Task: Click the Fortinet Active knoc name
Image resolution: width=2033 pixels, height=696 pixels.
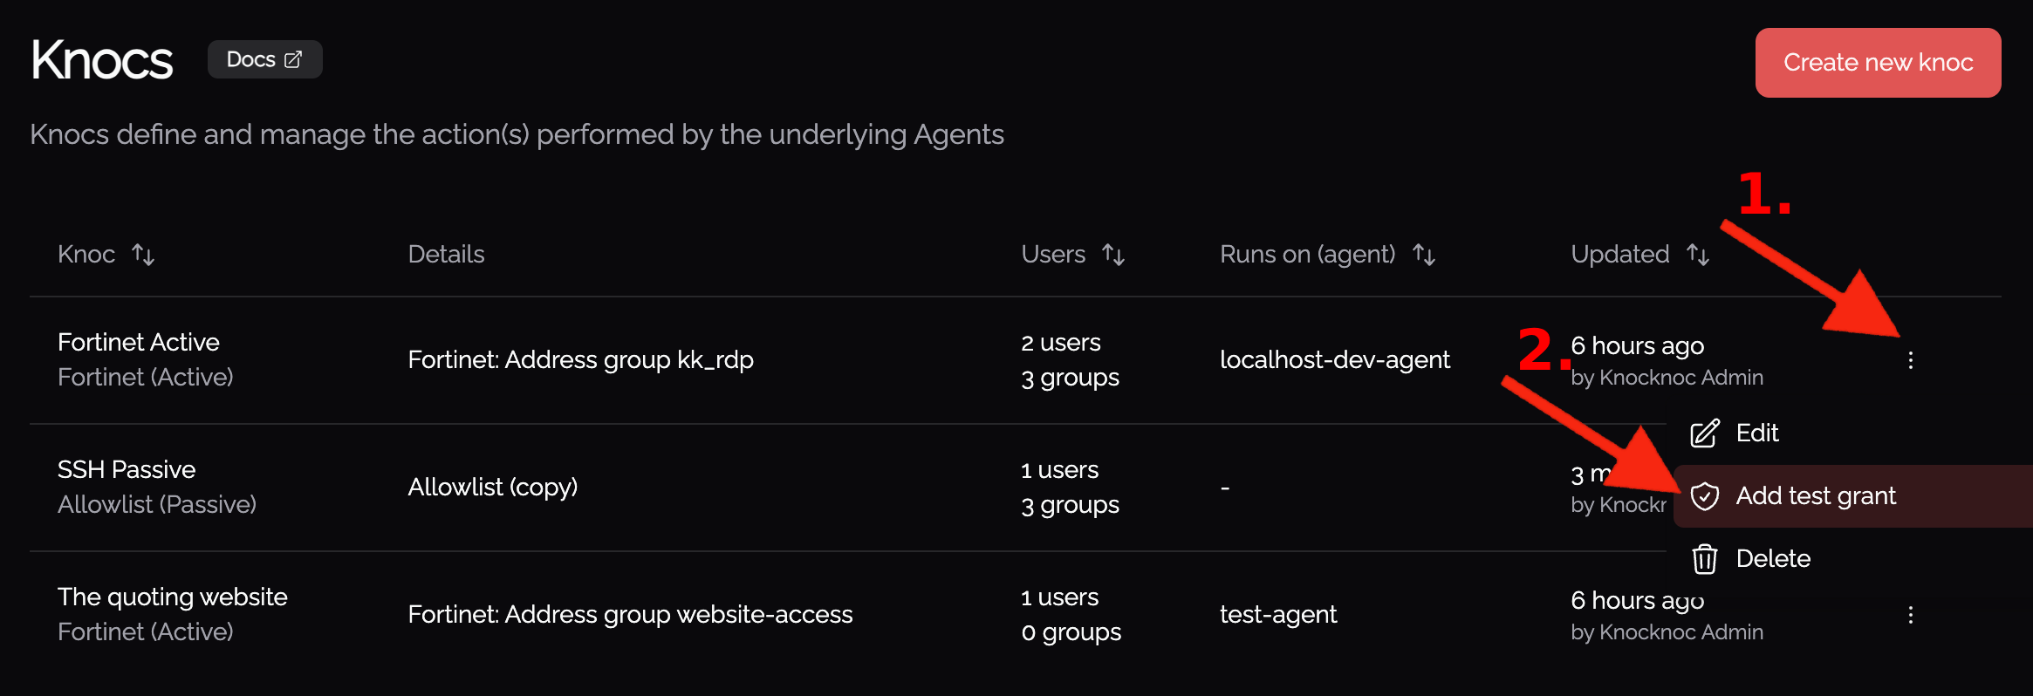Action: [x=139, y=342]
